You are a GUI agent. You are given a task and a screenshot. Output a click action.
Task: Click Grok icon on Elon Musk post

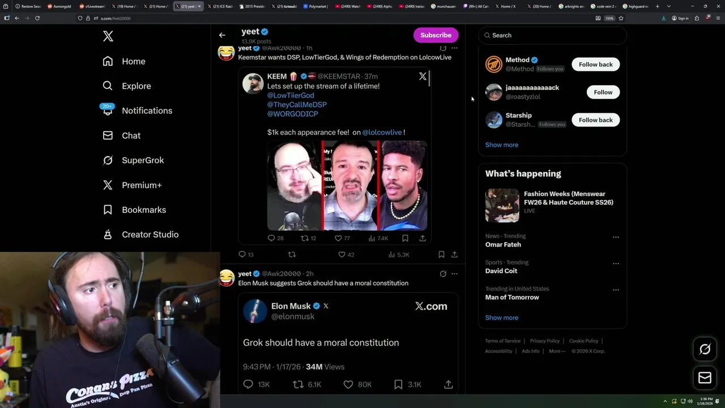pos(443,274)
